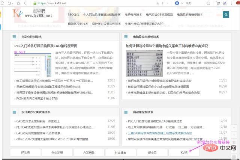Click the teal search icon button
The width and height of the screenshot is (240, 160).
click(x=226, y=15)
